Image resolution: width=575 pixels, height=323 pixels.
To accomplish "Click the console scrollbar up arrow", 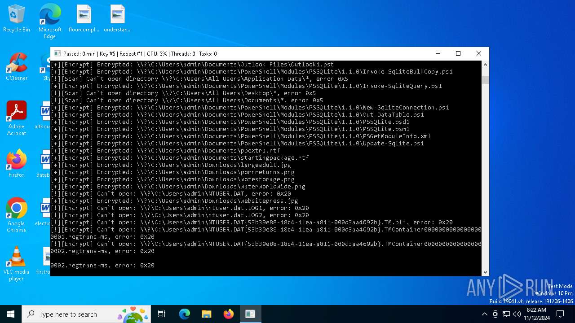I will point(485,65).
